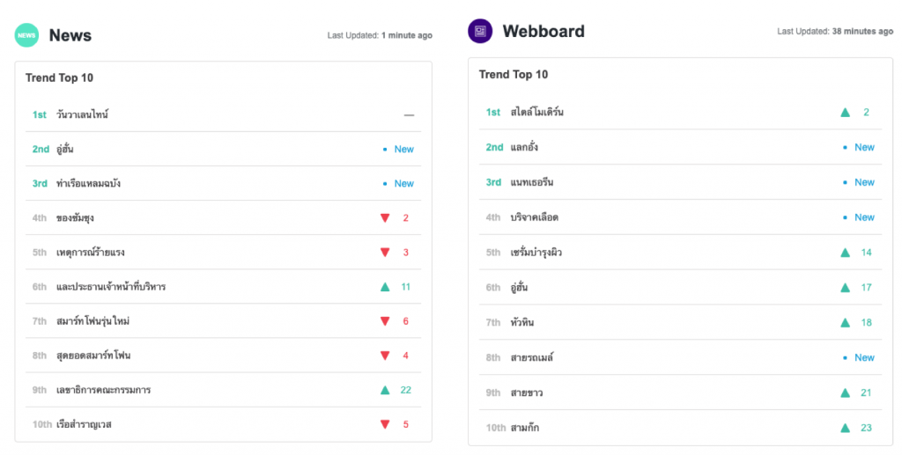
Task: Click green up arrow on 10th Webboard trend
Action: click(x=845, y=428)
